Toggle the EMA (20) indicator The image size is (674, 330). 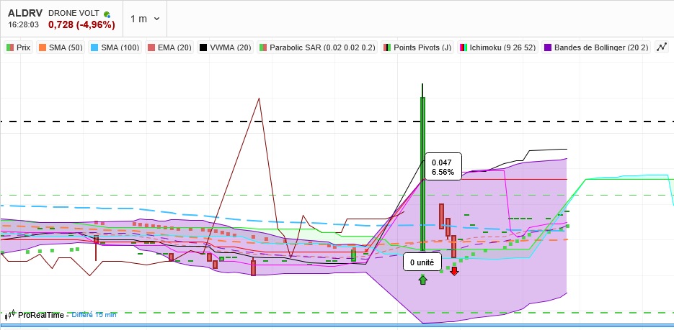tap(170, 47)
